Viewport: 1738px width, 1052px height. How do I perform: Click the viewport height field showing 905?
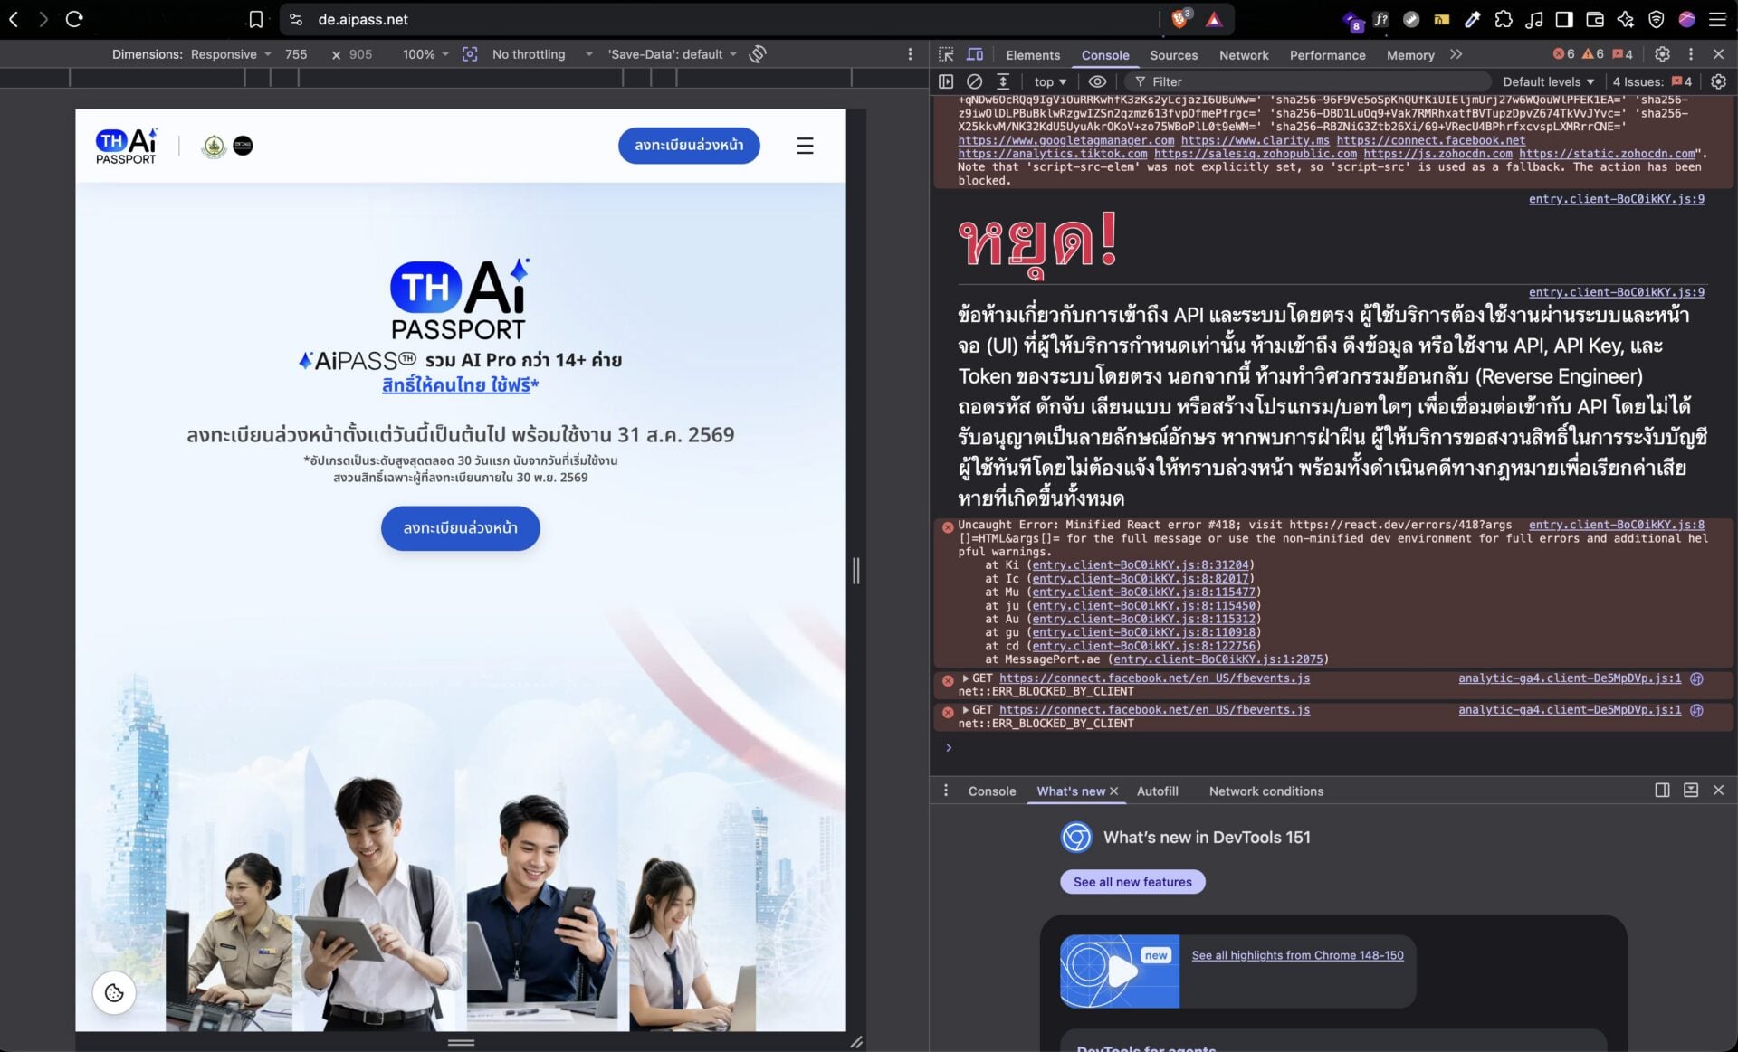point(360,54)
